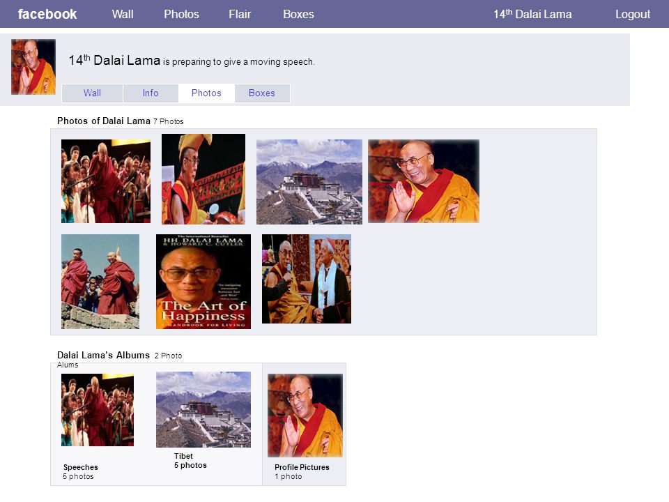Screen dimensions: 669x502
Task: Open the Speeches album thumbnail
Action: point(98,410)
